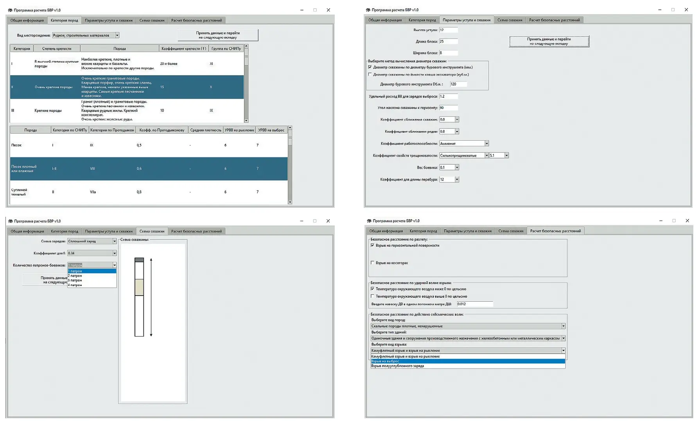This screenshot has width=700, height=423.
Task: Click the app icon in the Категория пород window title bar
Action: point(10,10)
